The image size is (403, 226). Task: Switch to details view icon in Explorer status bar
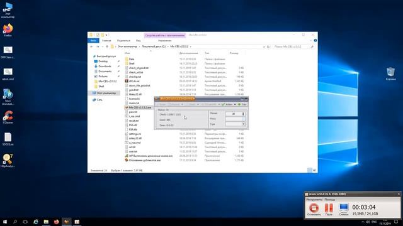coord(310,170)
